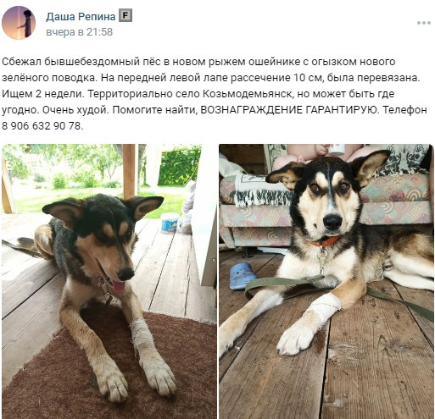
Task: Open the three-dot post options menu
Action: click(423, 23)
